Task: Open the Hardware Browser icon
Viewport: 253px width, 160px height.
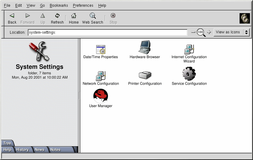Action: point(145,48)
